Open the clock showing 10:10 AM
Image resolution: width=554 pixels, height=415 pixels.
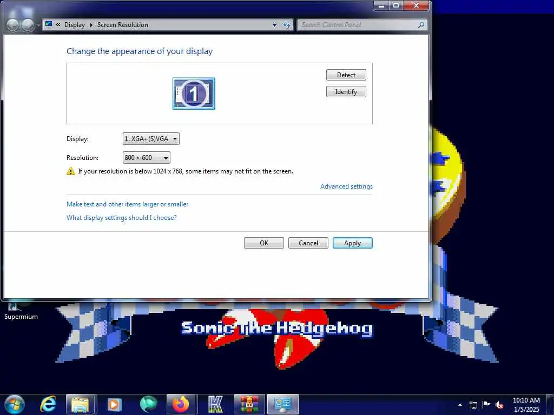click(x=526, y=405)
